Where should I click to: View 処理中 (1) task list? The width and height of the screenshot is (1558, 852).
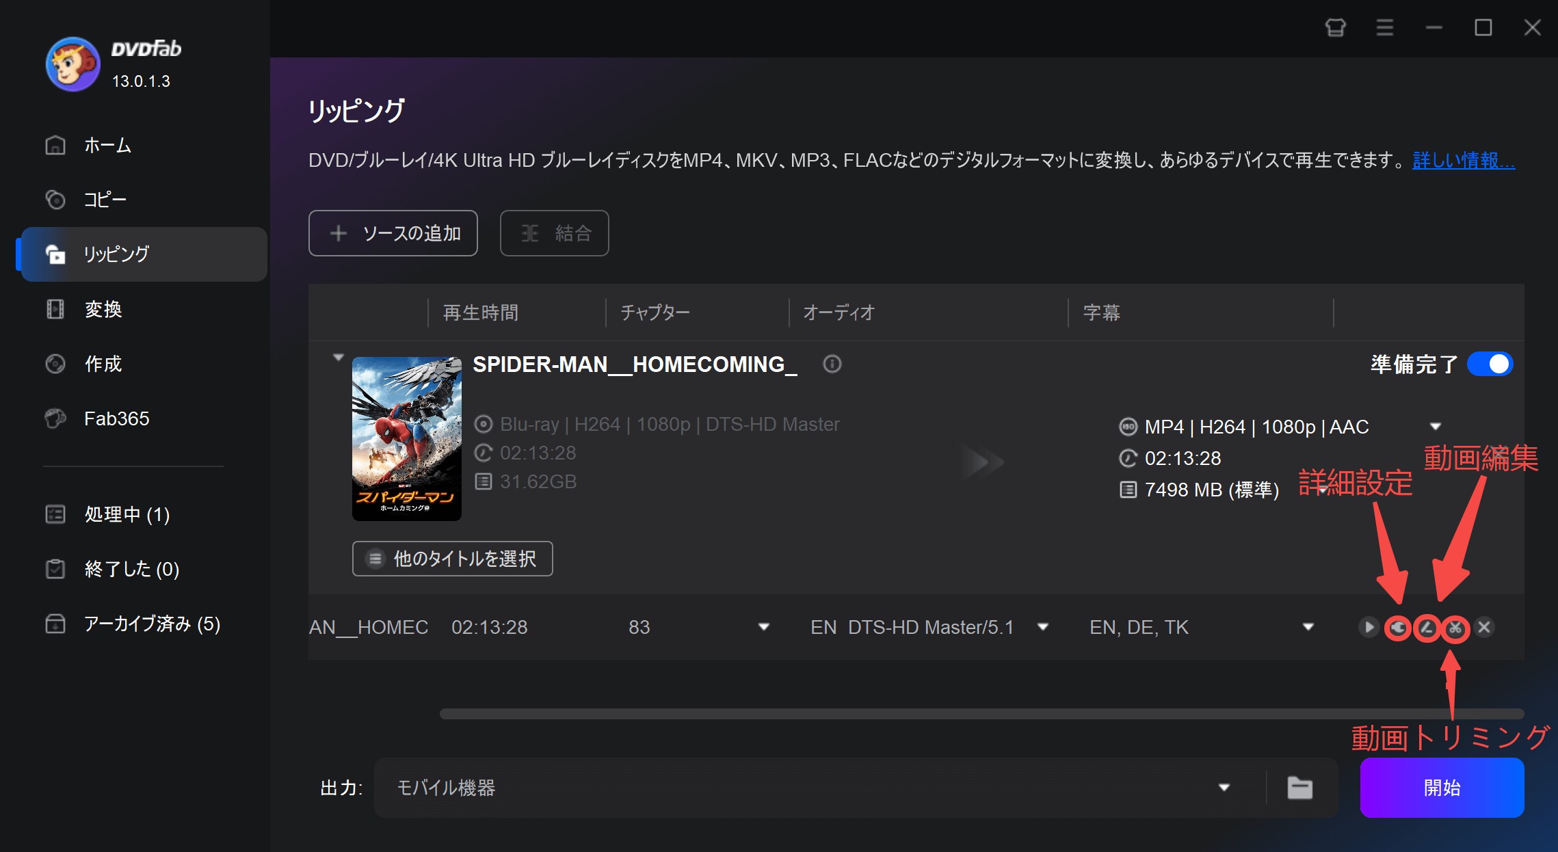[144, 514]
